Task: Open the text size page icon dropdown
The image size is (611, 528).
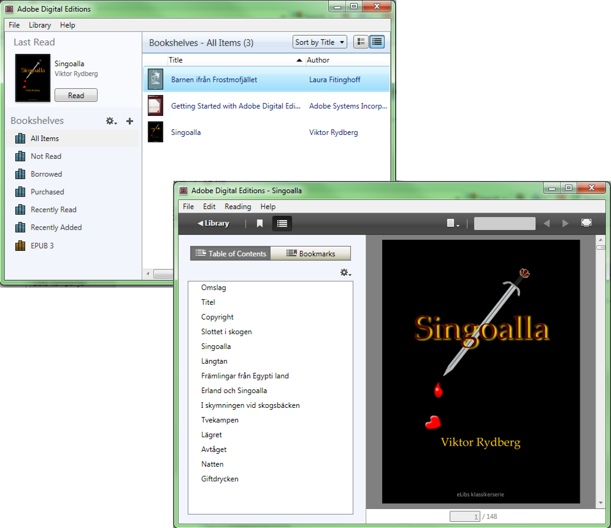Action: [x=453, y=224]
